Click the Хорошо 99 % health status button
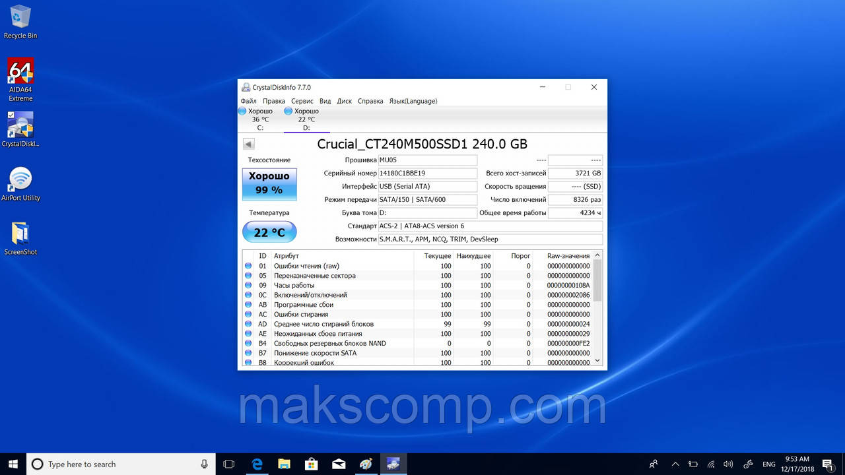The height and width of the screenshot is (475, 845). (x=269, y=184)
